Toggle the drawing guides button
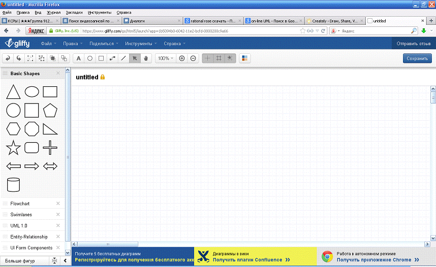The width and height of the screenshot is (436, 267). click(x=208, y=58)
